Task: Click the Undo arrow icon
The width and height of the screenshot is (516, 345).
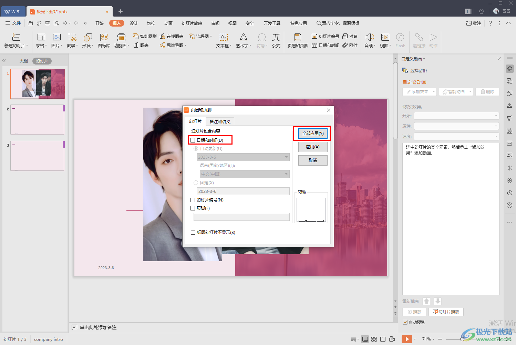Action: point(65,23)
